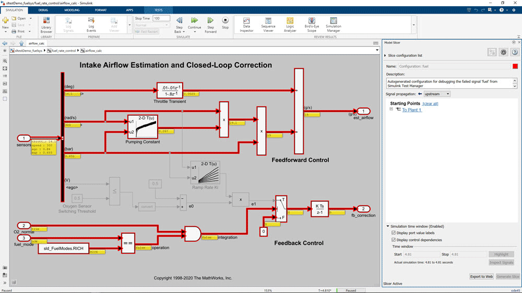Click the Stop Time input field

[161, 18]
